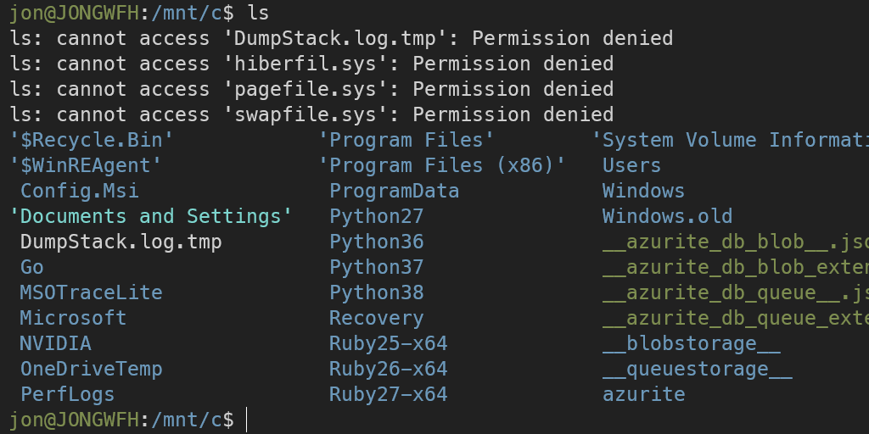
Task: Click the Python27 folder name
Action: (376, 216)
